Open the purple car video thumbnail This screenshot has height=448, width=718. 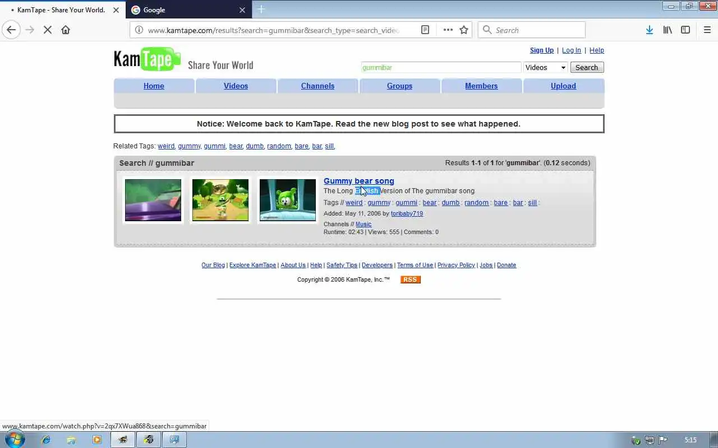(153, 200)
